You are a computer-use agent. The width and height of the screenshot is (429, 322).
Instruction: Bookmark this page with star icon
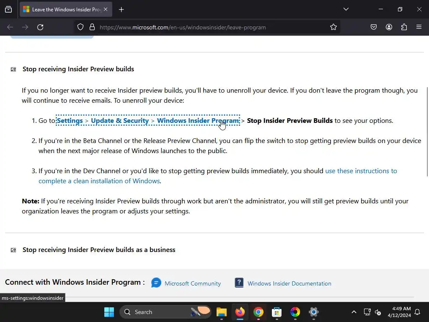click(333, 27)
